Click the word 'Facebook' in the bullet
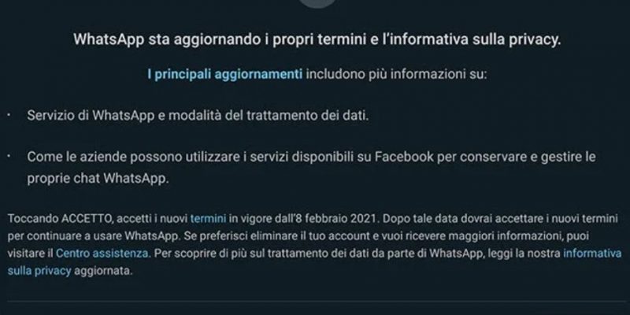 [404, 157]
